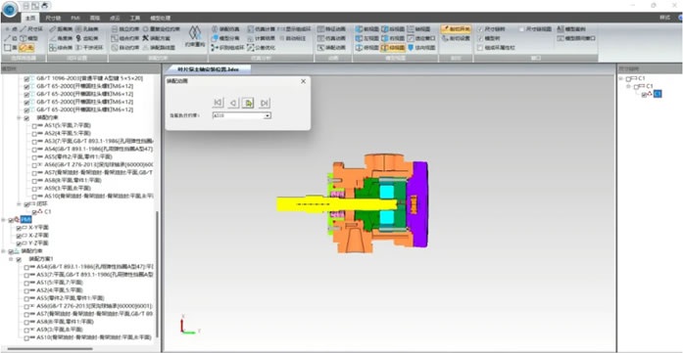Switch to the 尺寸链 ribbon tab
This screenshot has height=353, width=683.
(x=53, y=18)
